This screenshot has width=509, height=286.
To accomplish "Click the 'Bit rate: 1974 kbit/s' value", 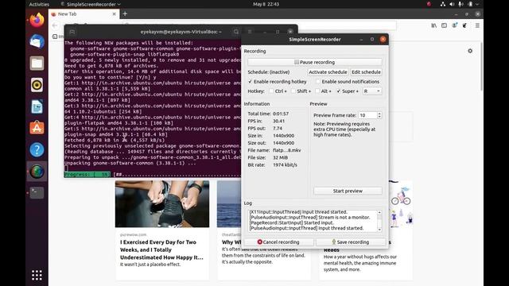I will coord(285,164).
